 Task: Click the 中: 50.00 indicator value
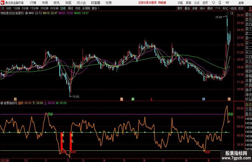click(61, 103)
